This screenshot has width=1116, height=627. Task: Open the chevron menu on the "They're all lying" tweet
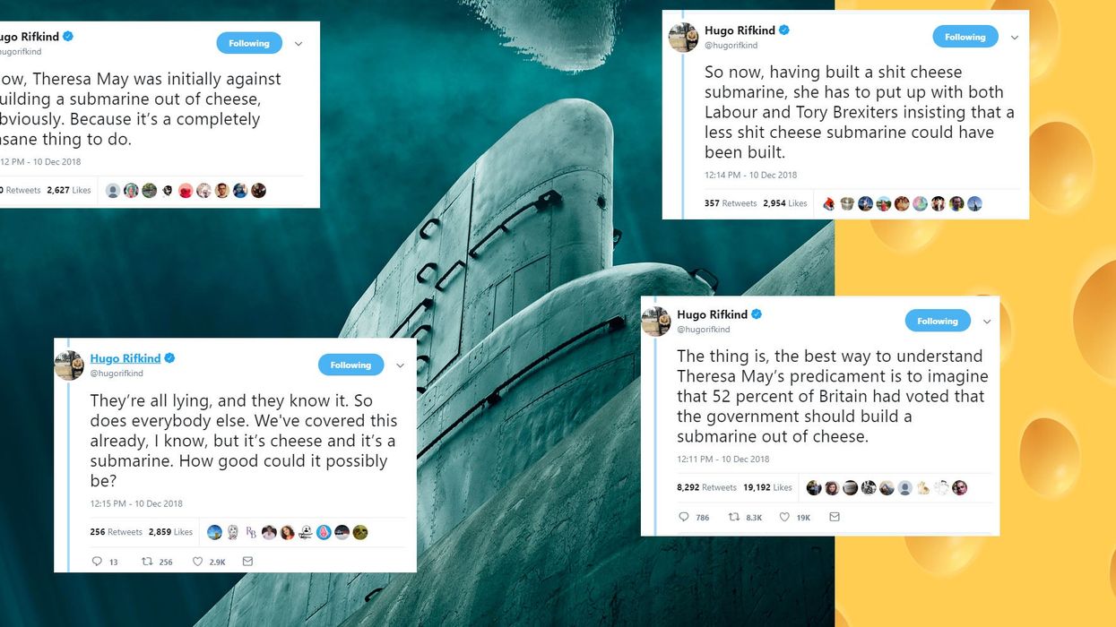click(x=400, y=365)
